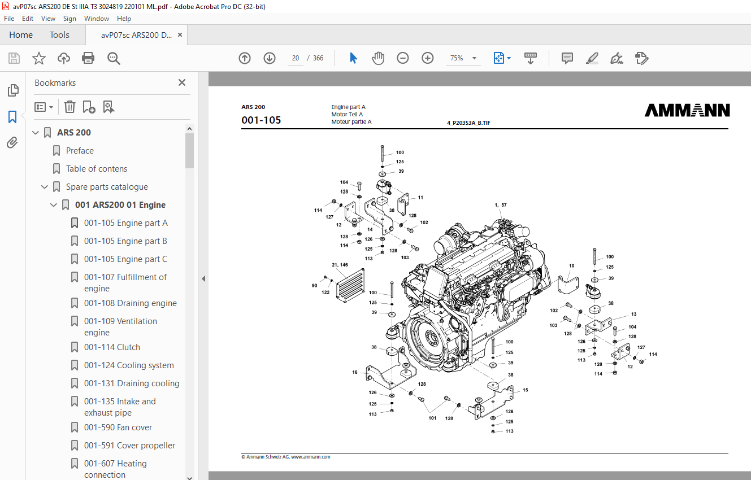This screenshot has height=480, width=751.
Task: Open the Help menu
Action: pyautogui.click(x=124, y=19)
